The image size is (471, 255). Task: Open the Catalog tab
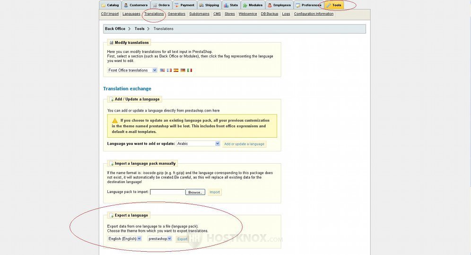click(x=110, y=5)
